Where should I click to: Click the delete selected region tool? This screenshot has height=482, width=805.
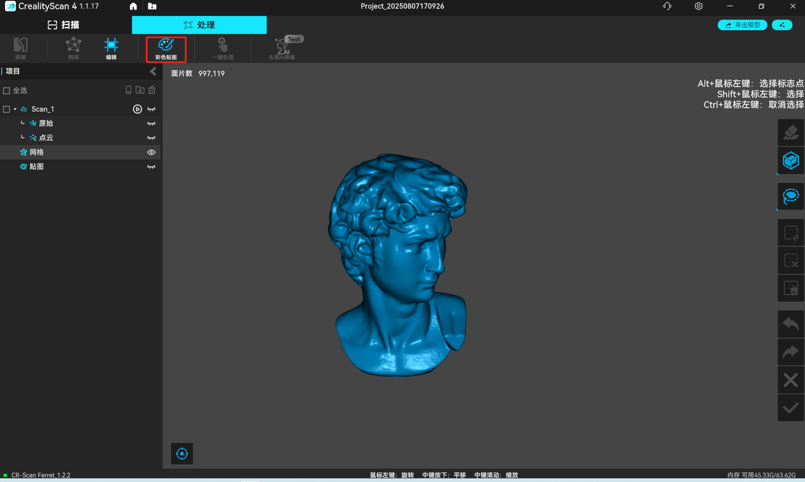pyautogui.click(x=791, y=288)
